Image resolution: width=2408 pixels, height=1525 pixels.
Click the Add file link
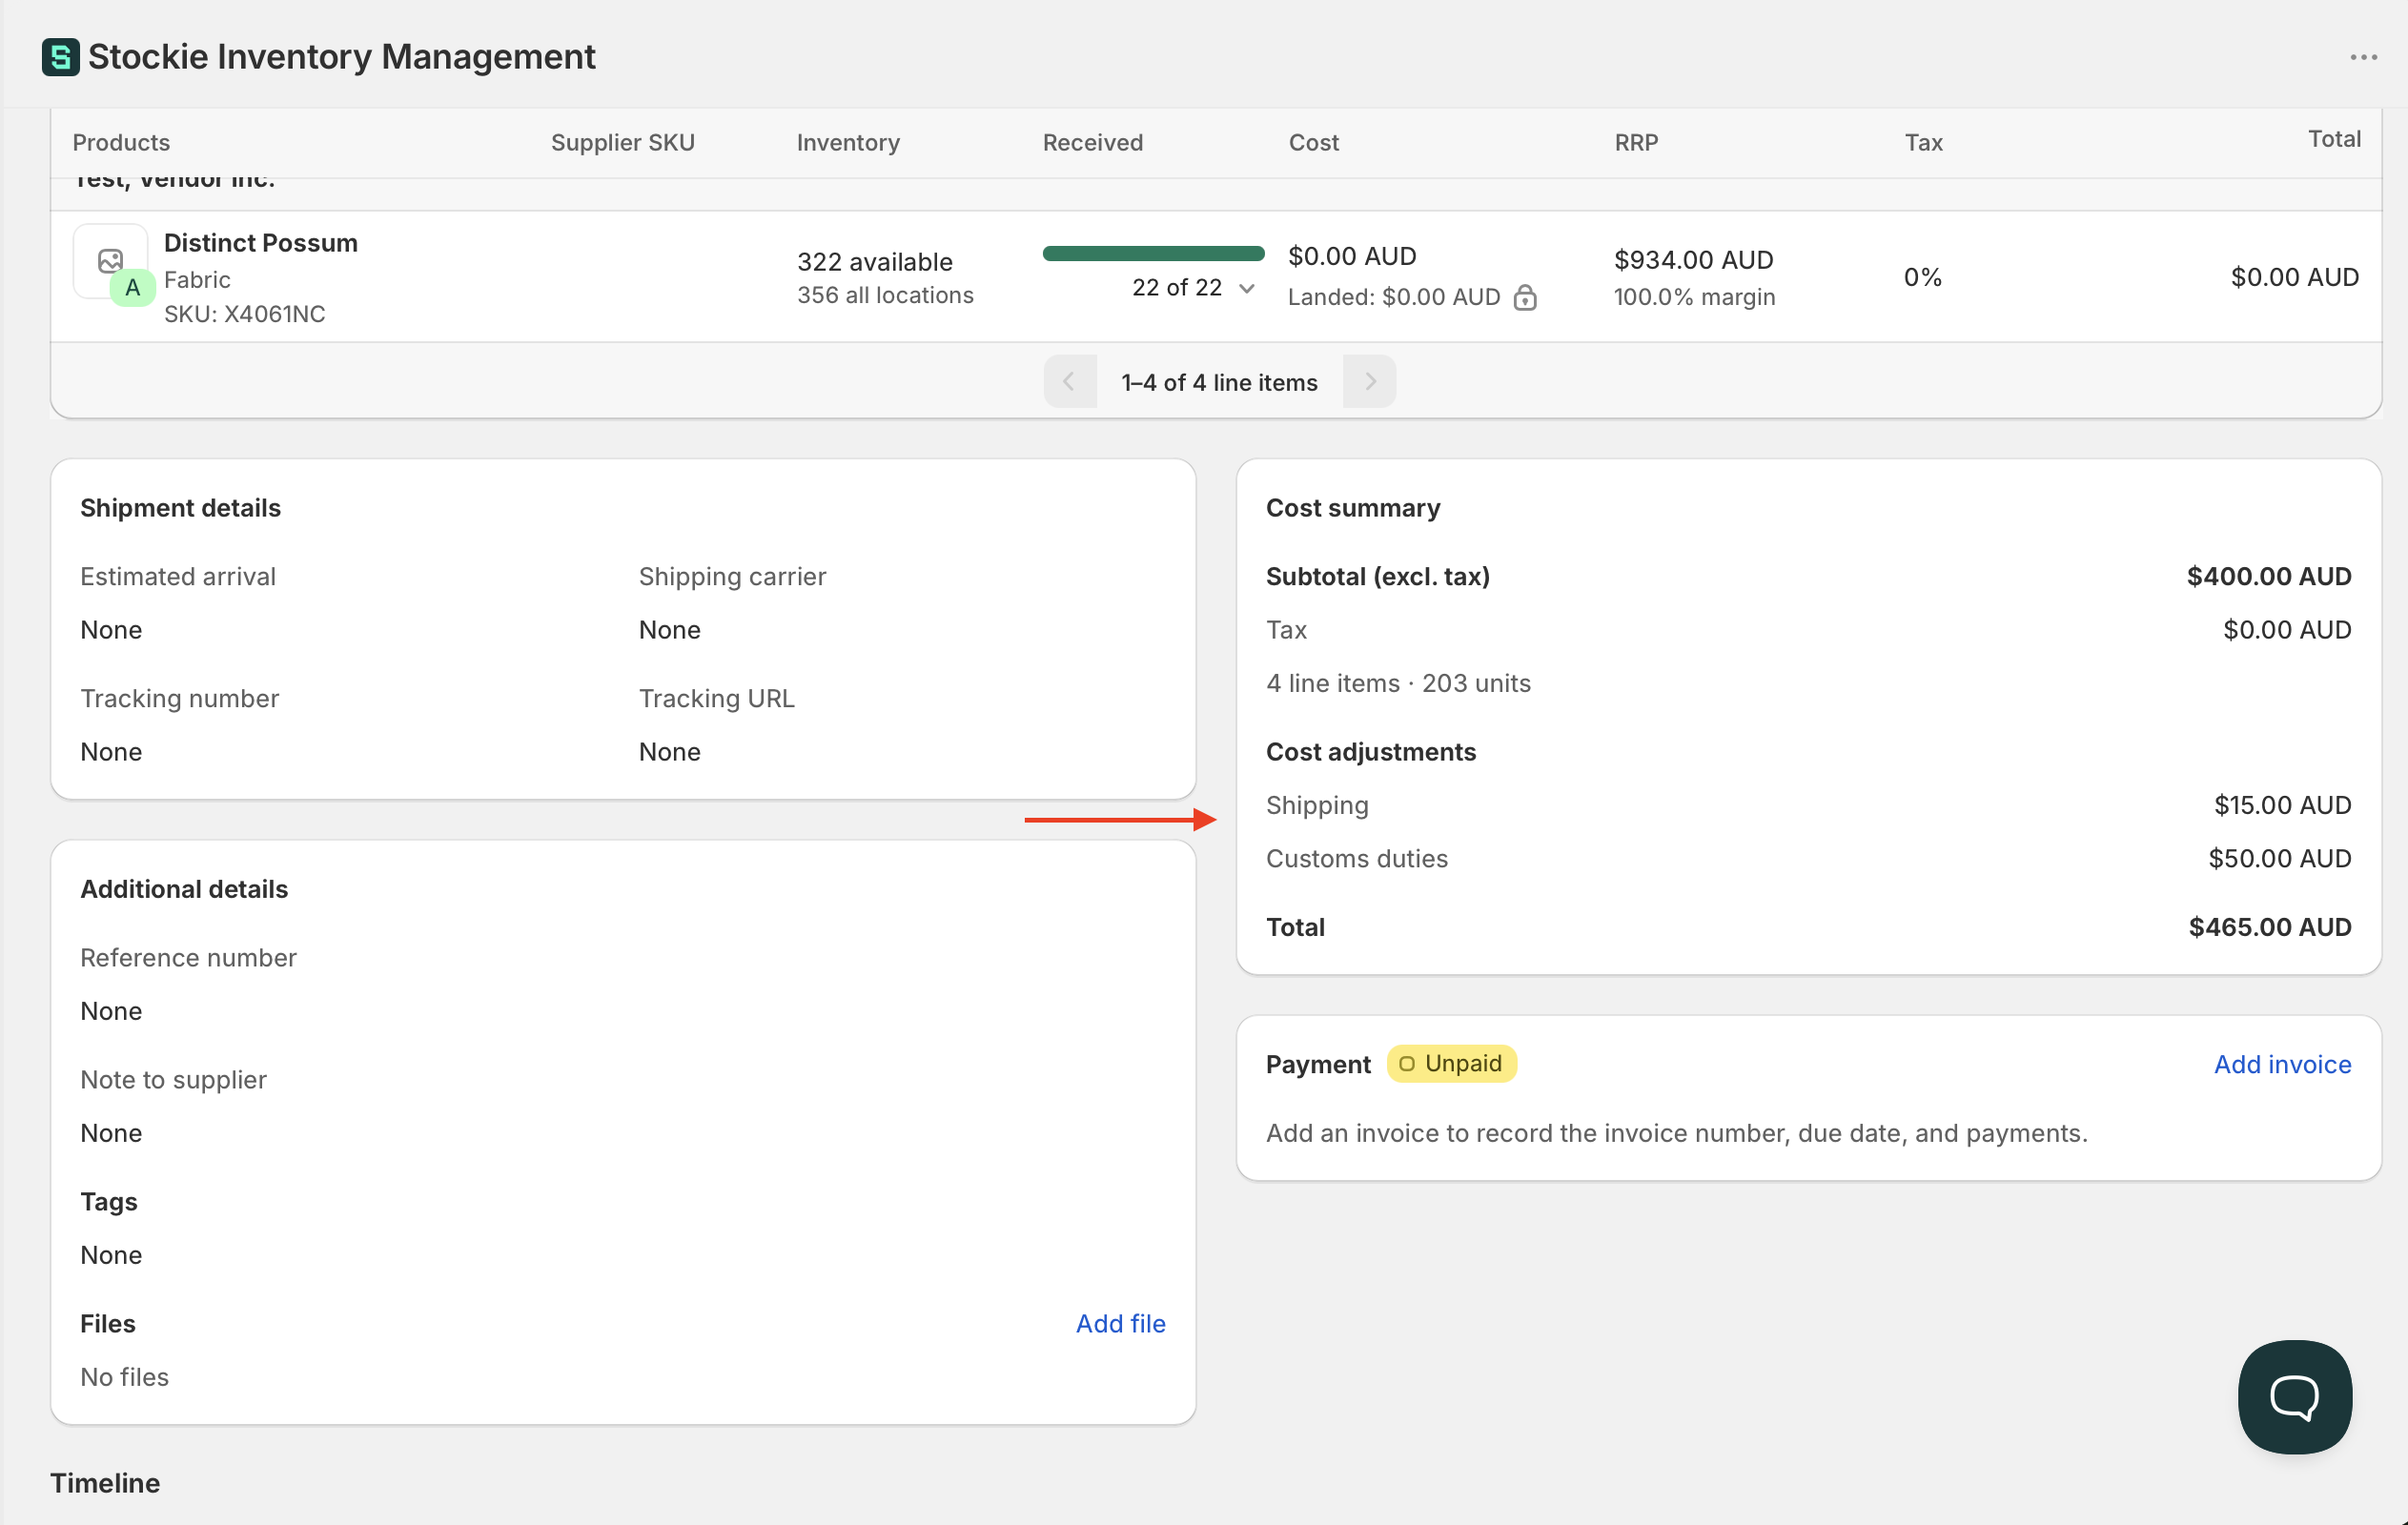tap(1120, 1323)
